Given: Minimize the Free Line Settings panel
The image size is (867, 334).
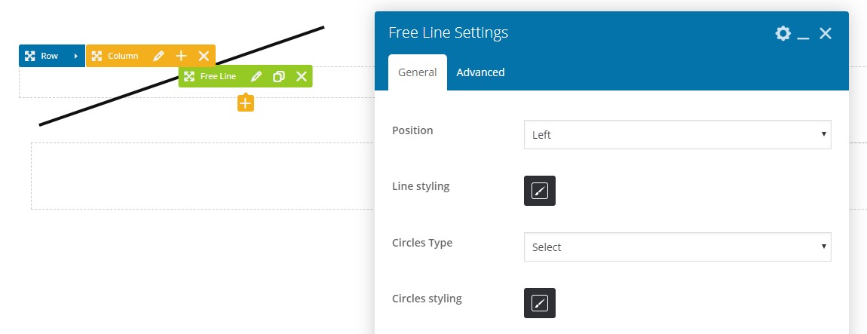Looking at the screenshot, I should click(x=804, y=35).
